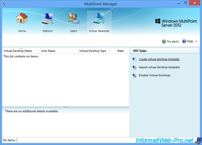Maximize the MultiPoint Manager window

186,3
